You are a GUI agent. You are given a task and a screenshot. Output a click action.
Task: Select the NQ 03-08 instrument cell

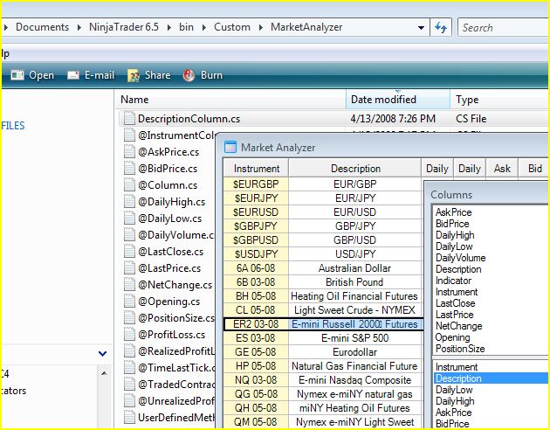[x=256, y=380]
